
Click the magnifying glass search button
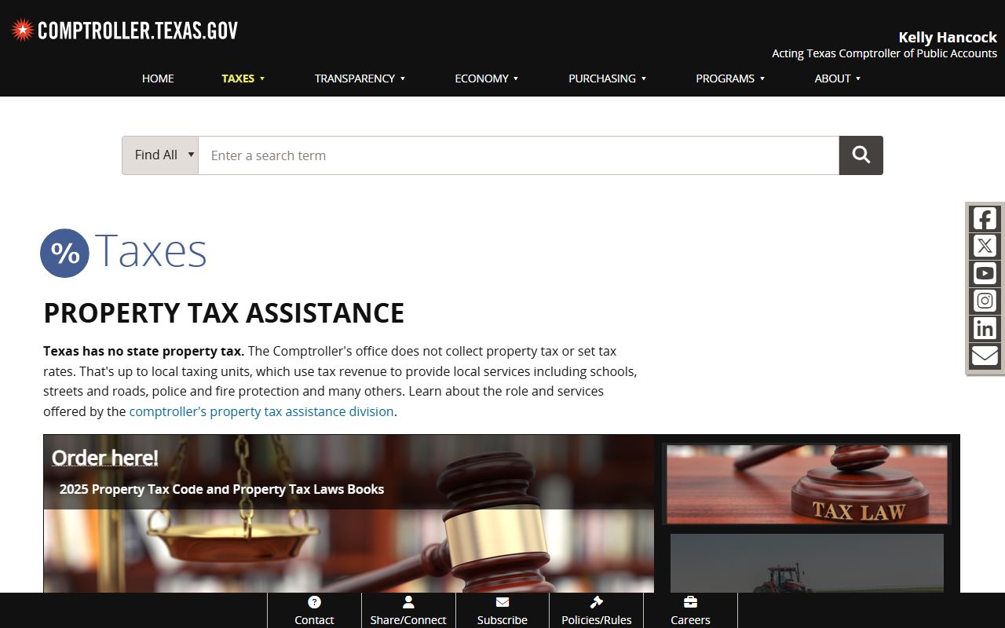click(x=861, y=155)
